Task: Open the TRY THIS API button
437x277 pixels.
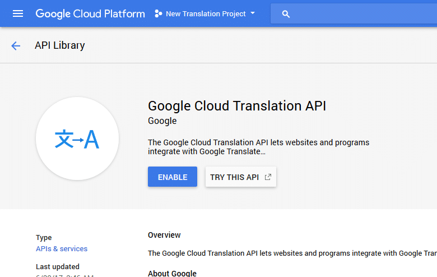Action: point(241,177)
